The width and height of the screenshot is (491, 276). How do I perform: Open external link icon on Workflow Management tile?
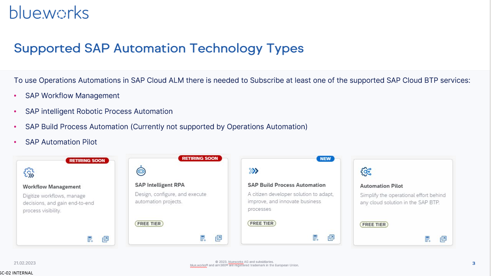105,239
